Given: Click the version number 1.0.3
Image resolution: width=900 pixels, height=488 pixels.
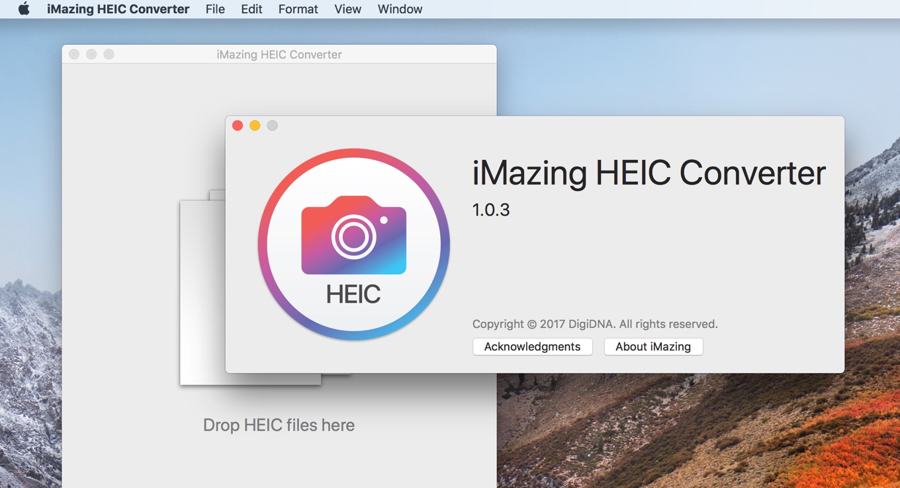Looking at the screenshot, I should [x=491, y=210].
